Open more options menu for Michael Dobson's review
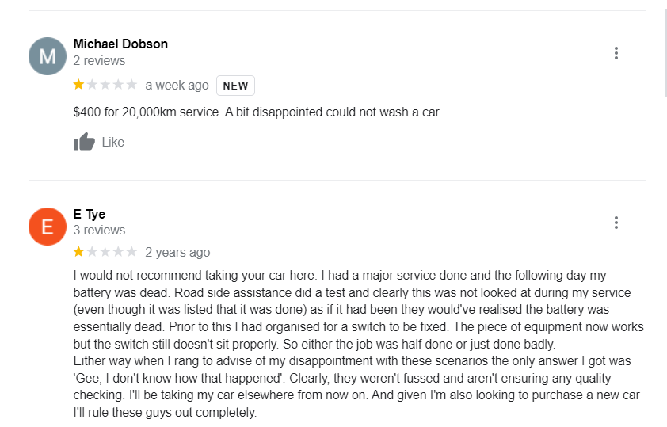 616,53
